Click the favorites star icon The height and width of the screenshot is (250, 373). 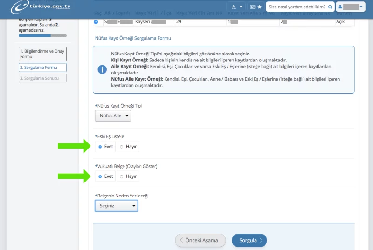pyautogui.click(x=260, y=7)
